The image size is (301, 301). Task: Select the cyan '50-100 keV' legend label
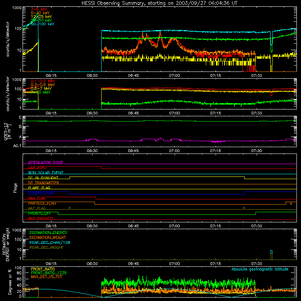point(43,24)
